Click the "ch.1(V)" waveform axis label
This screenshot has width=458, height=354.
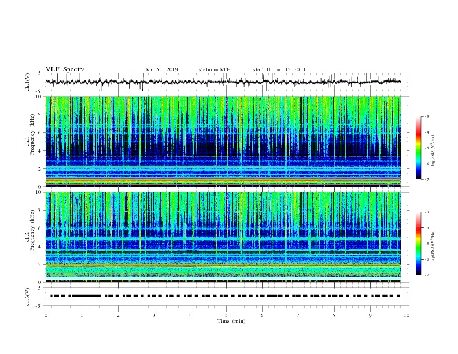[28, 82]
